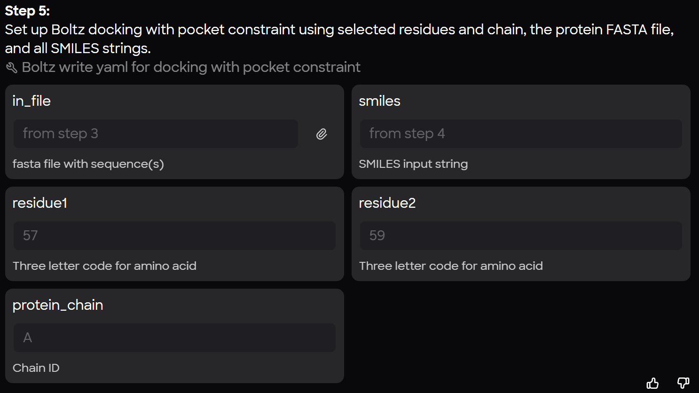The image size is (699, 393).
Task: Click the residue1 parameter label
Action: pos(40,203)
